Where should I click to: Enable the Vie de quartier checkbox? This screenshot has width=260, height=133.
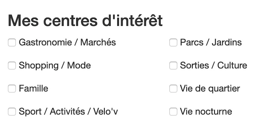pyautogui.click(x=173, y=89)
